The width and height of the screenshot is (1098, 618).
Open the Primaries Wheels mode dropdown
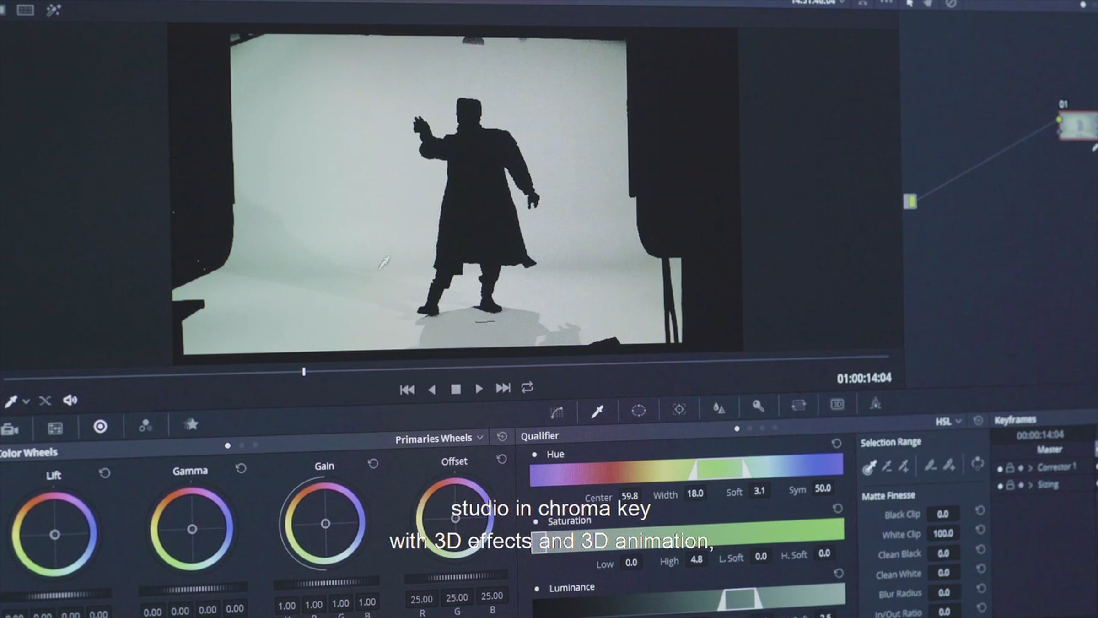coord(439,439)
